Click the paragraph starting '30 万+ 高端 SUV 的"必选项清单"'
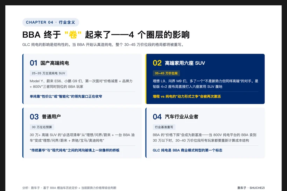Viewport: 287px width, 191px height. pyautogui.click(x=82, y=138)
